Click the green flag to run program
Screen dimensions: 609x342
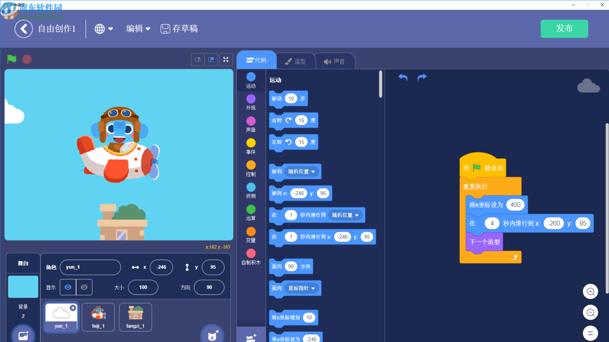pyautogui.click(x=12, y=59)
